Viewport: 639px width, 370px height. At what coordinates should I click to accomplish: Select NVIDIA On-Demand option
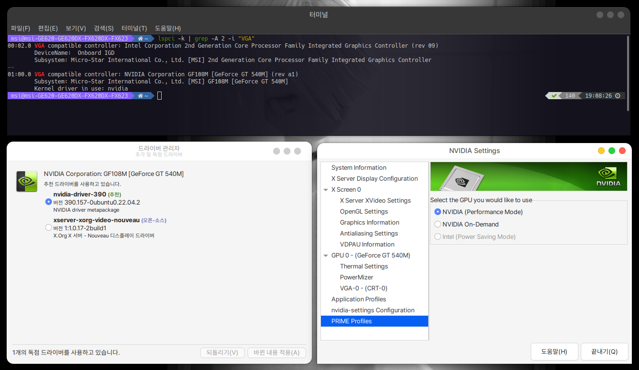click(x=438, y=224)
